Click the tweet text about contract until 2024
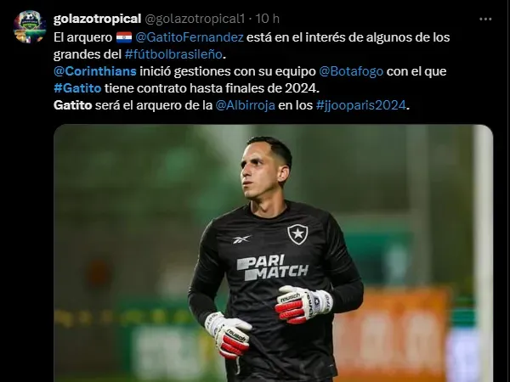The height and width of the screenshot is (382, 510). coord(212,88)
